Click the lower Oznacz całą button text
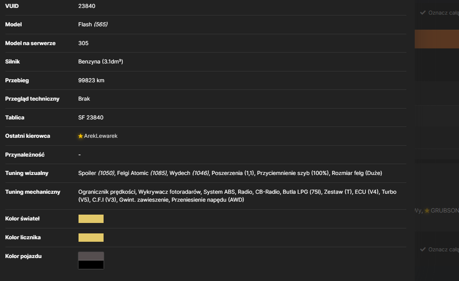This screenshot has width=459, height=281. (443, 249)
